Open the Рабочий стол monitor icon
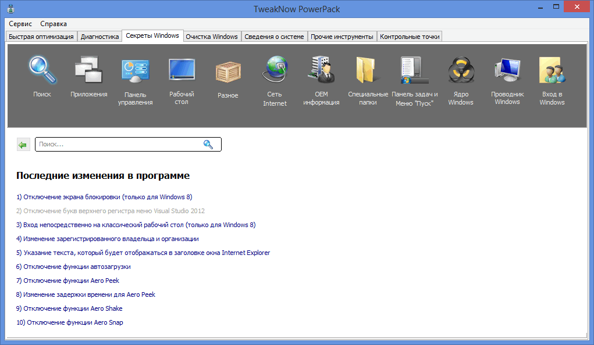The width and height of the screenshot is (594, 345). pyautogui.click(x=182, y=70)
